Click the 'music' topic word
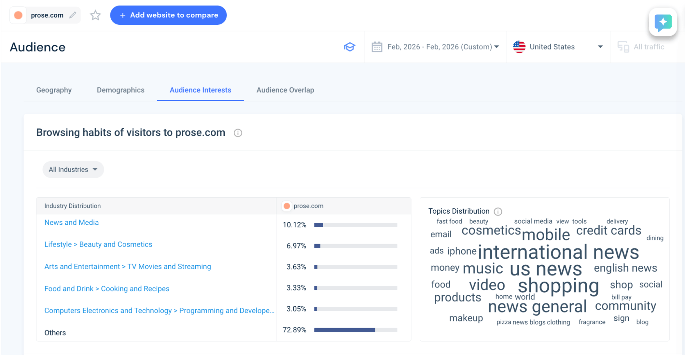Image resolution: width=685 pixels, height=355 pixels. click(483, 268)
